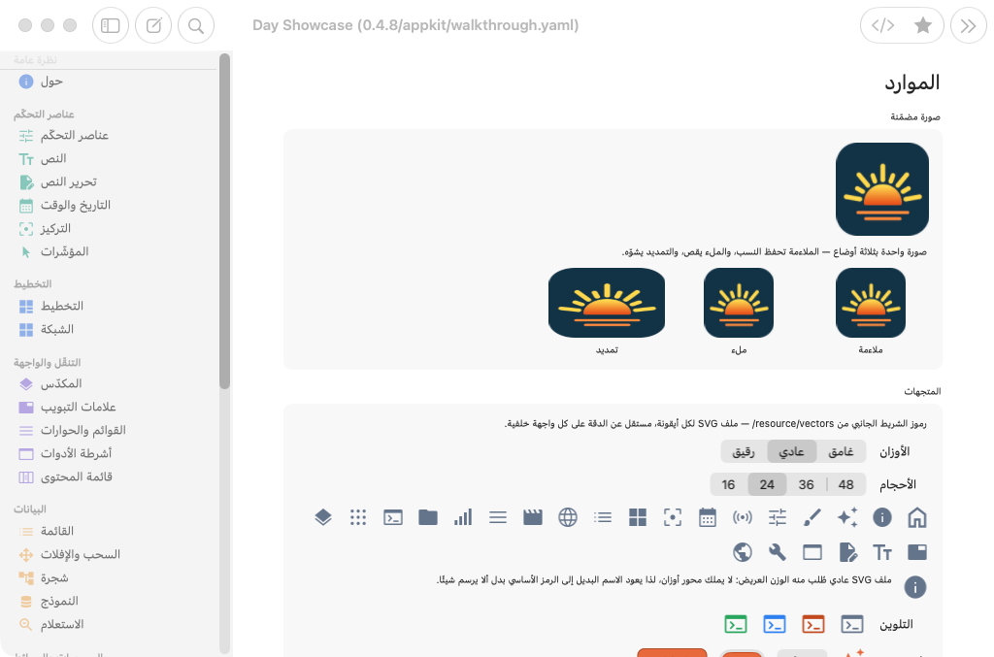Open المؤشّرات sidebar item
This screenshot has width=994, height=657.
[109, 252]
